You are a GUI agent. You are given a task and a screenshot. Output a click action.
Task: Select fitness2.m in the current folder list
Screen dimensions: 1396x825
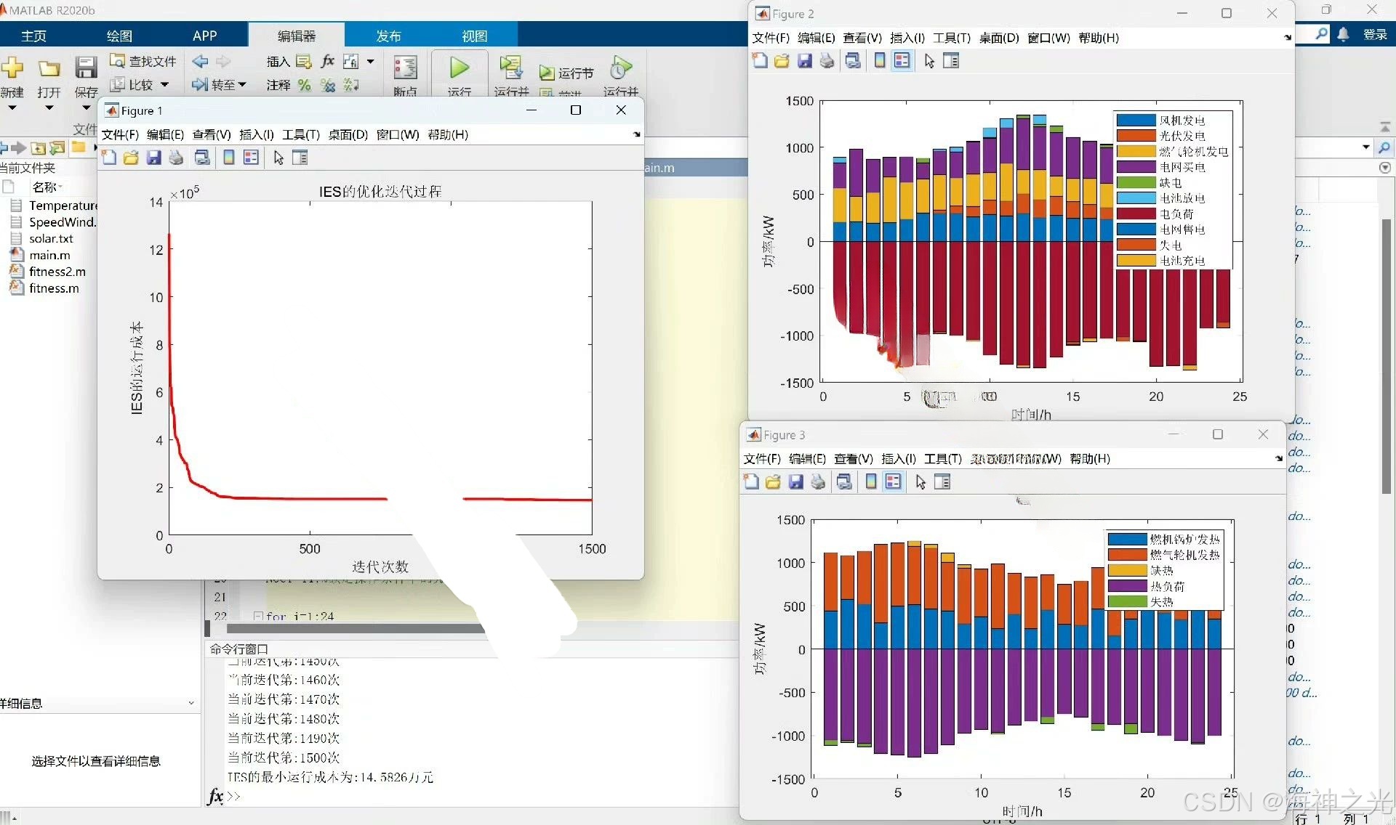(57, 272)
